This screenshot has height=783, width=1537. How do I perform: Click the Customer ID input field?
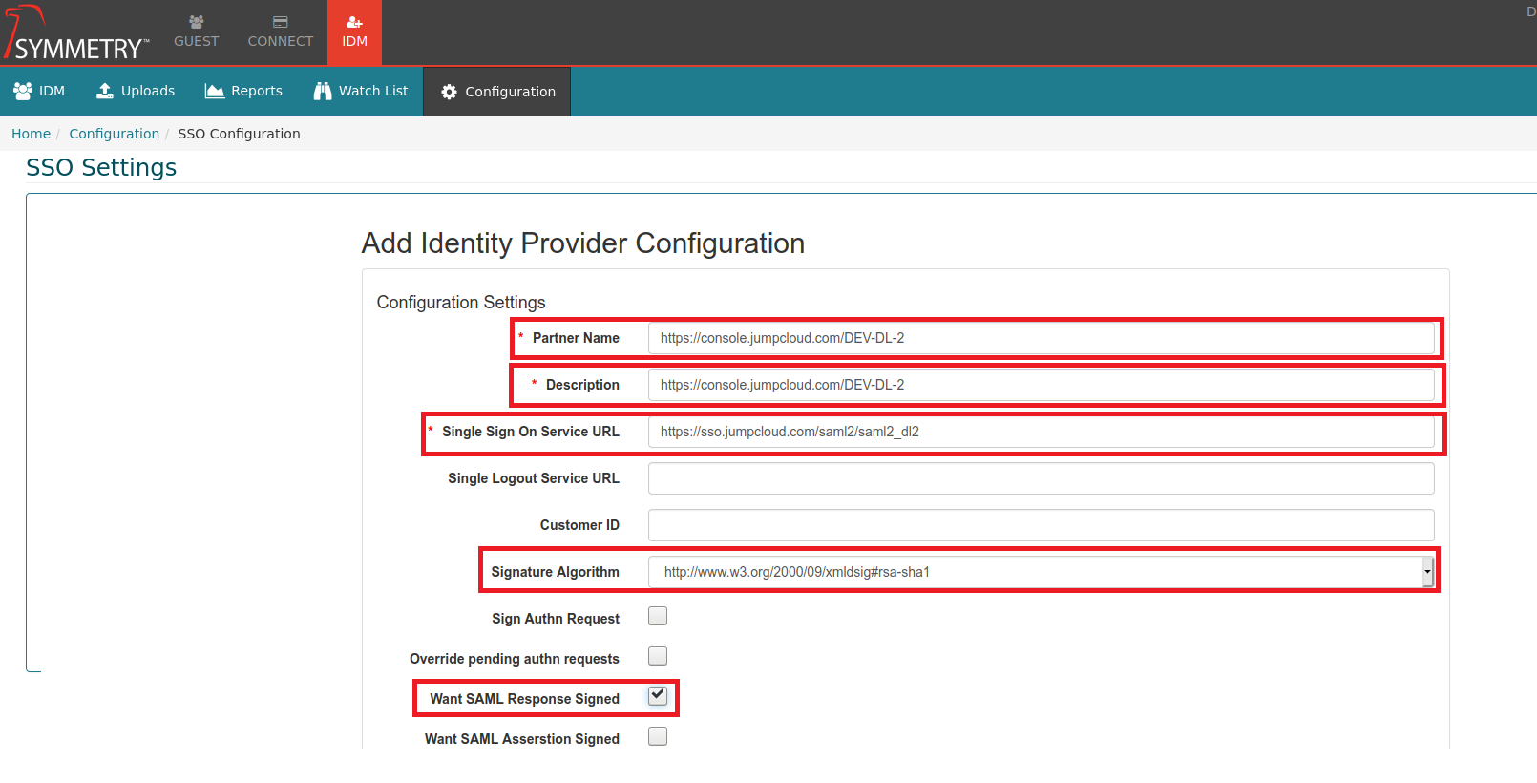tap(1042, 525)
